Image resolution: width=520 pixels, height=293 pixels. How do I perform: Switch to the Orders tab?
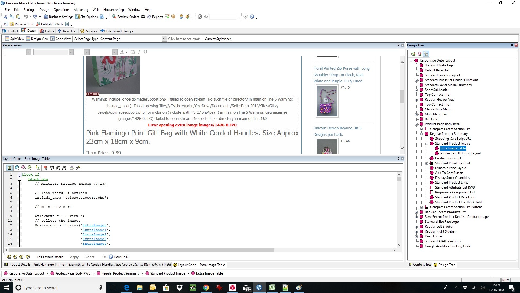click(x=47, y=31)
